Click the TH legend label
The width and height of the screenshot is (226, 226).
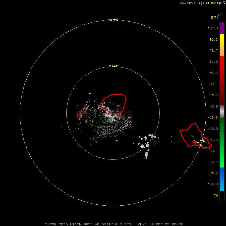(216, 195)
